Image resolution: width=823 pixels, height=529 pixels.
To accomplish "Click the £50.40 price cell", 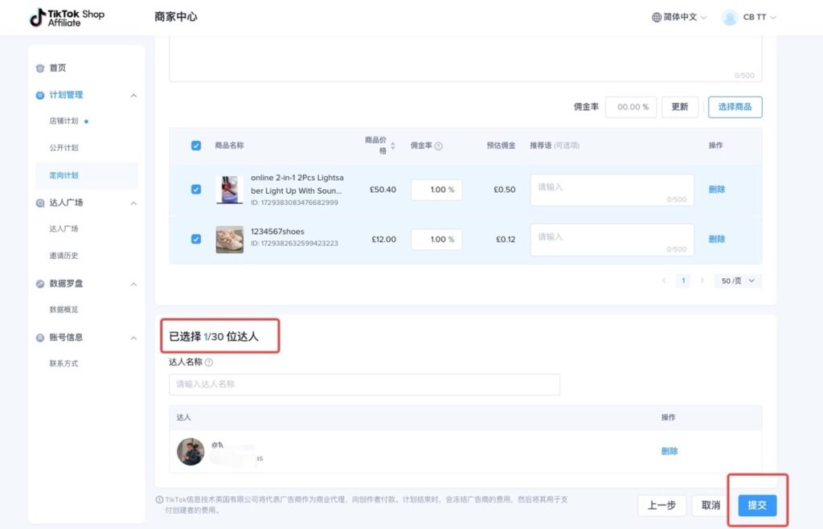I will (383, 190).
